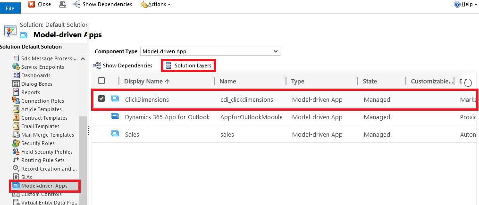
Task: Click the Connection Roles icon
Action: tap(16, 100)
